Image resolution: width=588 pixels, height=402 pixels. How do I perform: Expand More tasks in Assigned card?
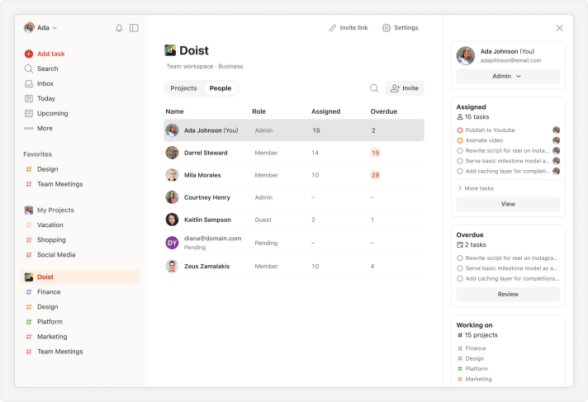(476, 188)
